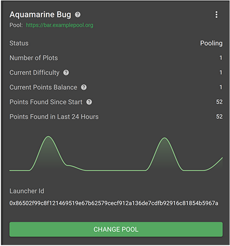230x246 pixels.
Task: Click the second peak of the points chart
Action: (x=165, y=139)
